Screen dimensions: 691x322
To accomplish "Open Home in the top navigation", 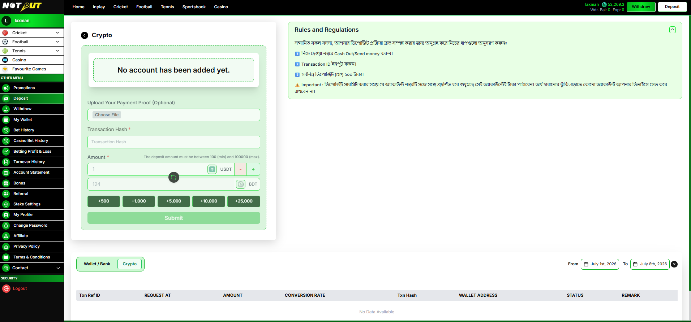I will [x=78, y=7].
